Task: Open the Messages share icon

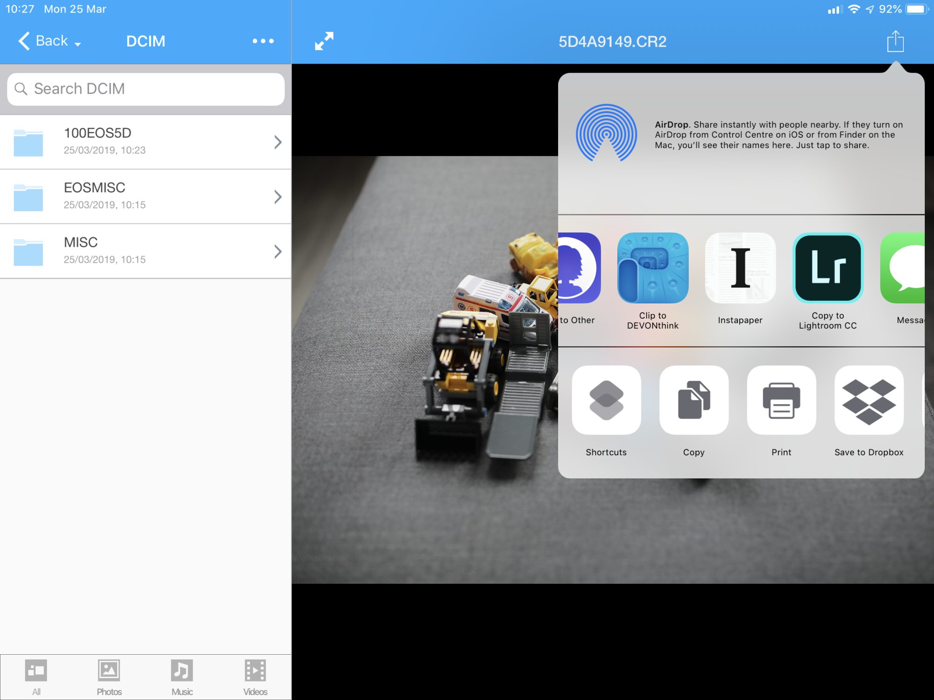Action: point(902,268)
